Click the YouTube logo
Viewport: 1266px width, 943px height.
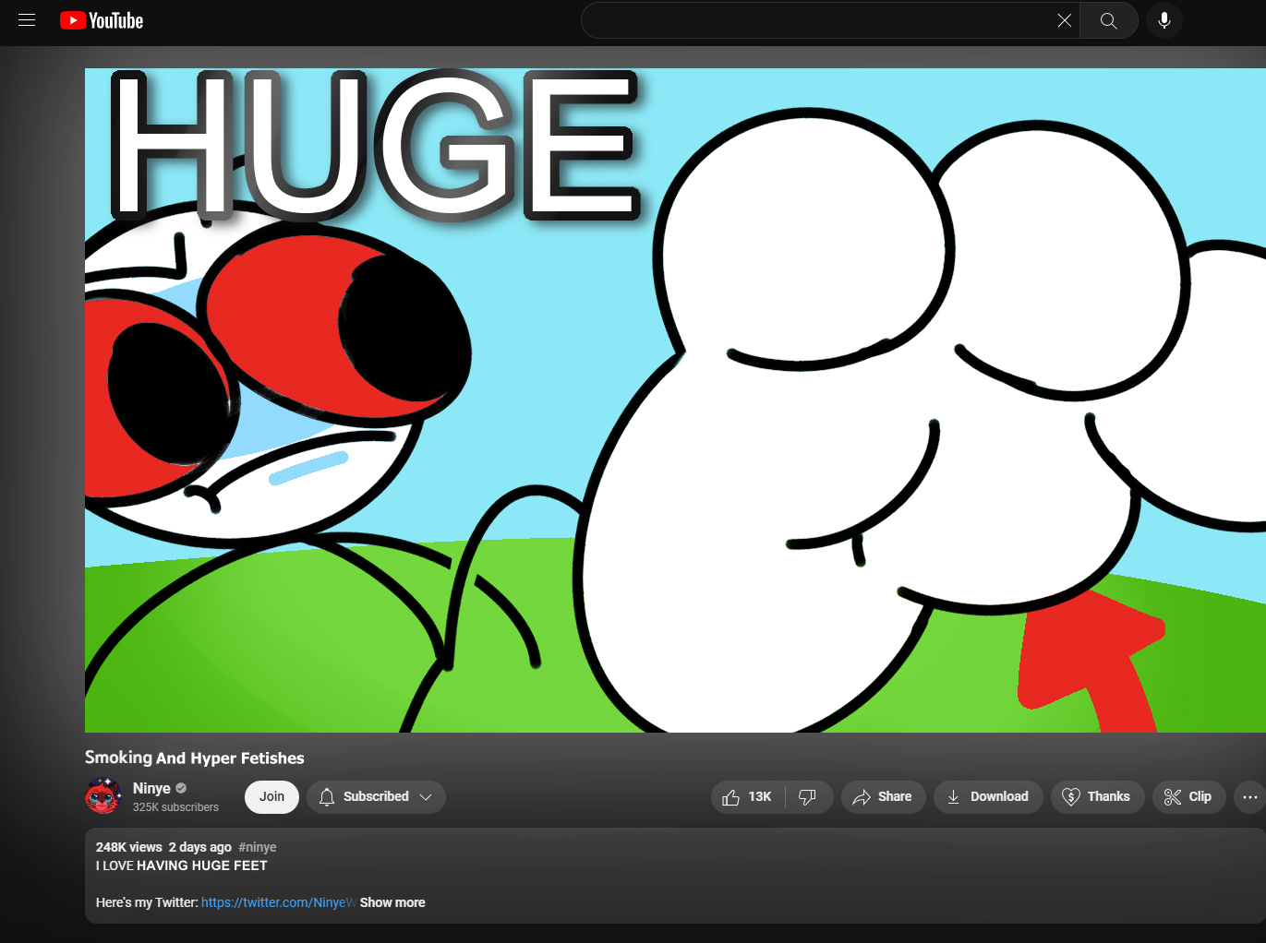pyautogui.click(x=102, y=20)
